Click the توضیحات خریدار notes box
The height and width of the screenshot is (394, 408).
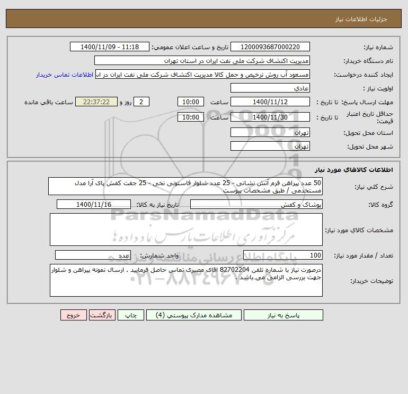(186, 280)
